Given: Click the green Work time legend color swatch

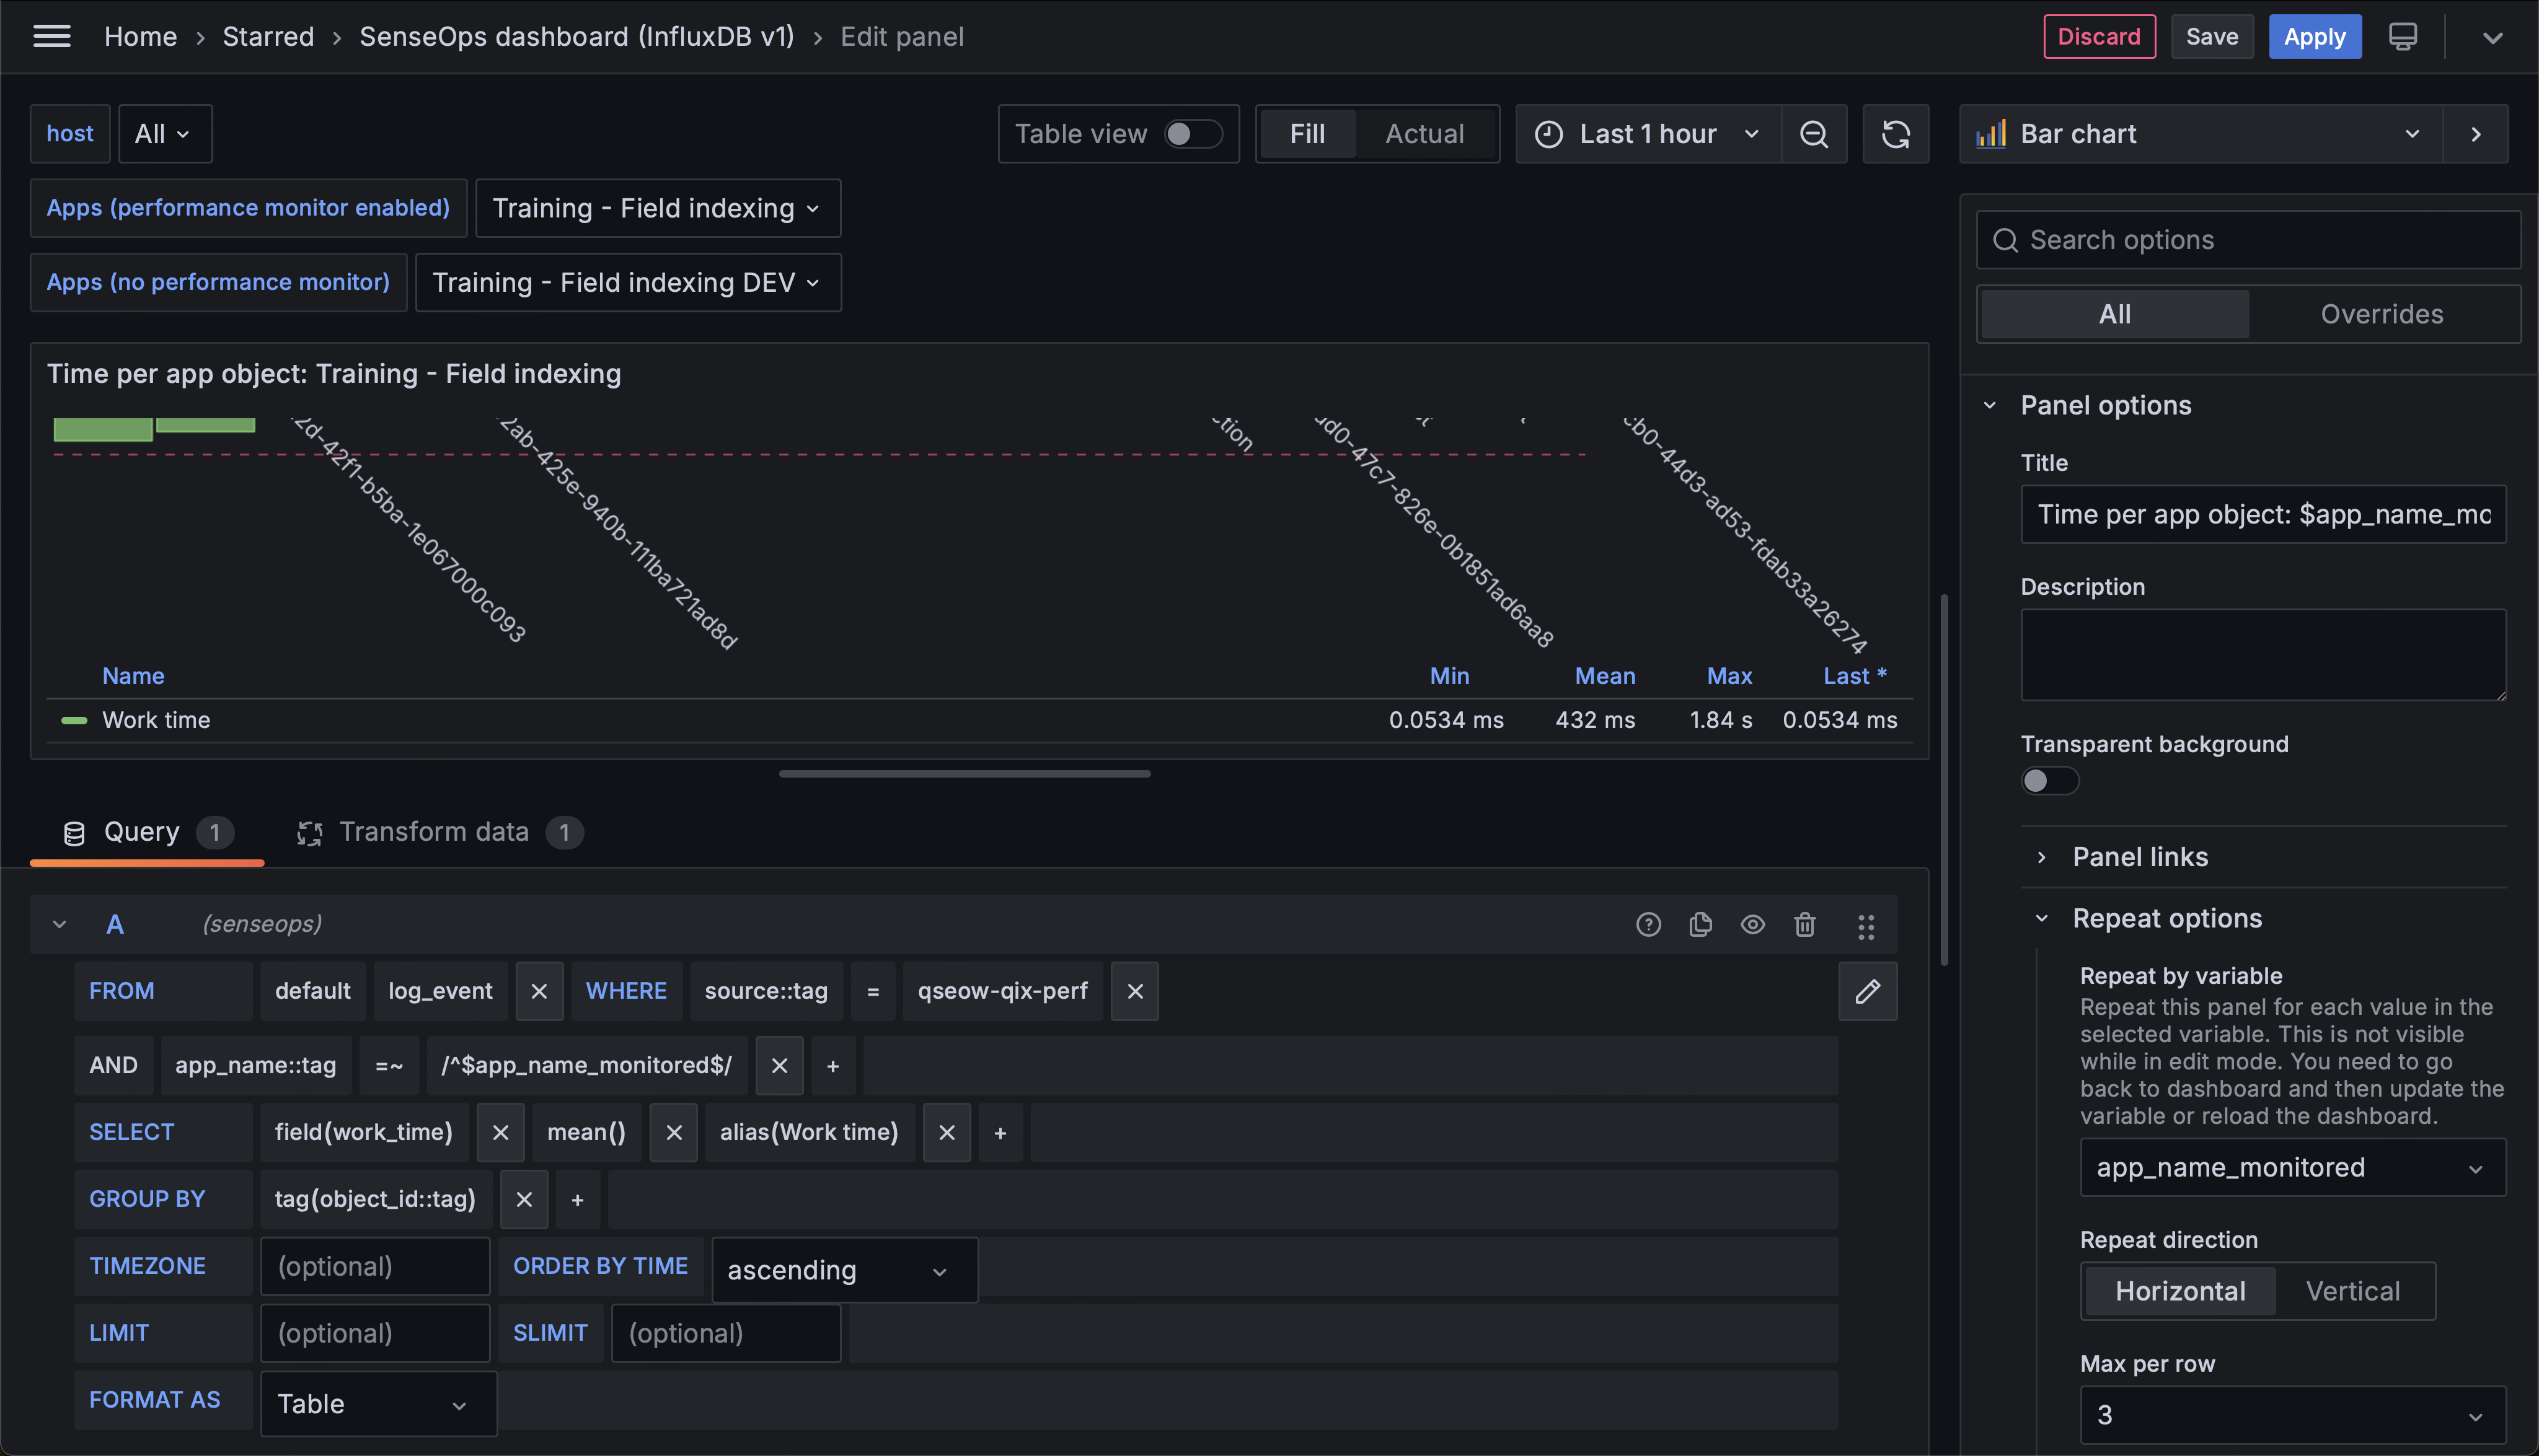Looking at the screenshot, I should tap(74, 720).
